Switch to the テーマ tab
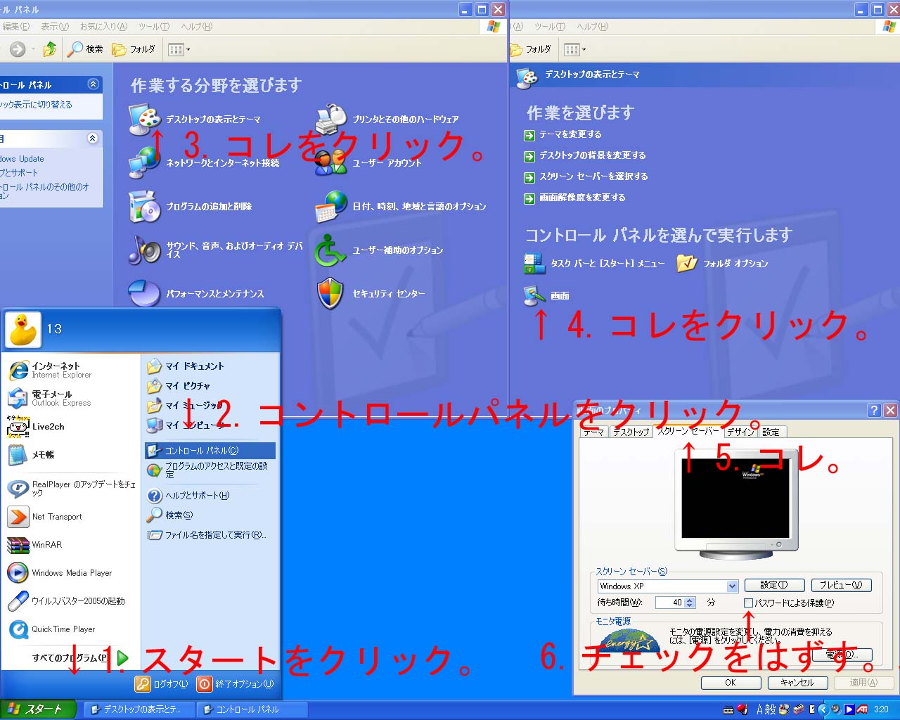Image resolution: width=900 pixels, height=720 pixels. pos(593,432)
